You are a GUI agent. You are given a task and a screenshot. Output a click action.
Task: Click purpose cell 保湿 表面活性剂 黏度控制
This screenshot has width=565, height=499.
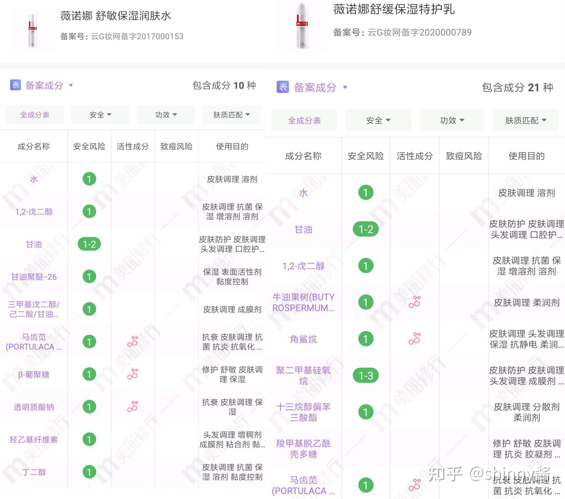[x=232, y=277]
